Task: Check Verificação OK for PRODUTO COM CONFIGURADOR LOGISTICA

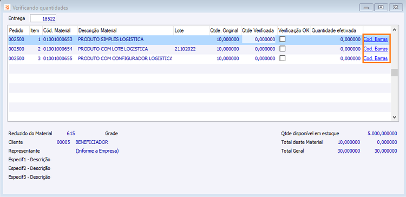Action: pyautogui.click(x=283, y=58)
